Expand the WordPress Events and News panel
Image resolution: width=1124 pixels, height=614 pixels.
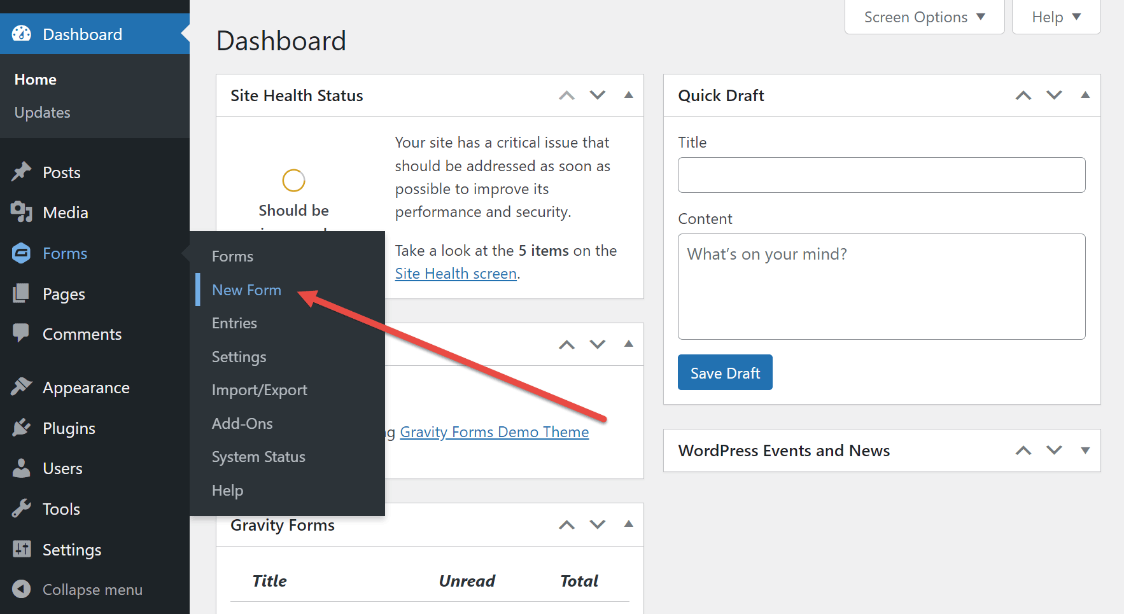[x=1085, y=450]
